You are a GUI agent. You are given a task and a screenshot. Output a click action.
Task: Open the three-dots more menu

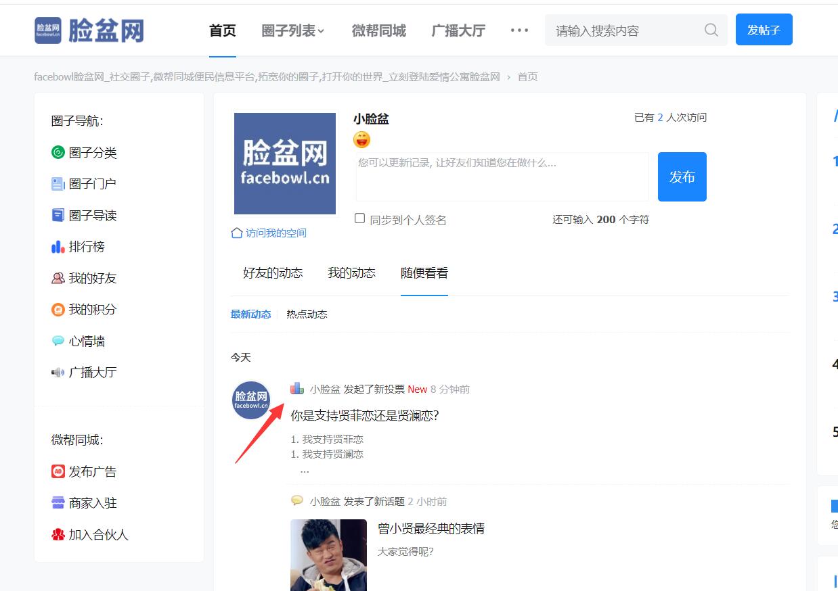(519, 30)
